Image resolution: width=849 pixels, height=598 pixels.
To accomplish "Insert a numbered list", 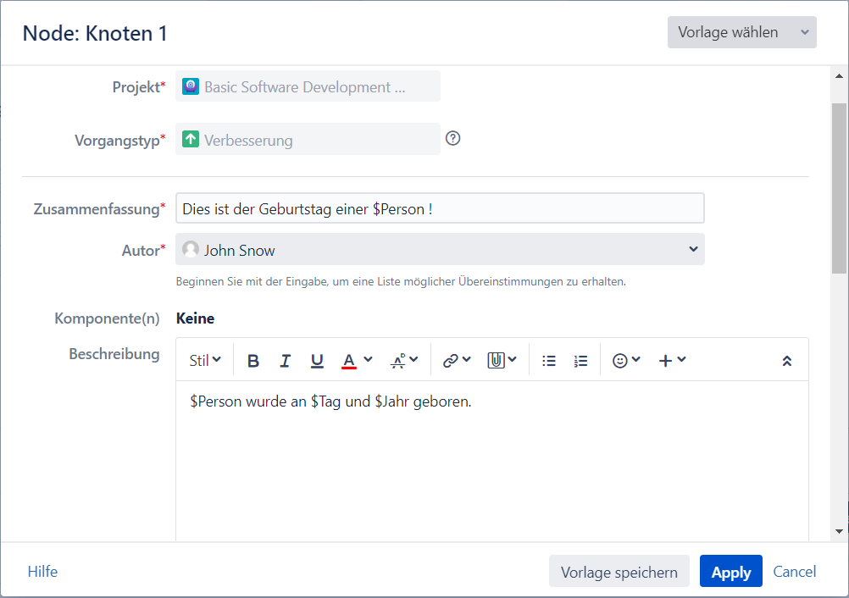I will (580, 361).
